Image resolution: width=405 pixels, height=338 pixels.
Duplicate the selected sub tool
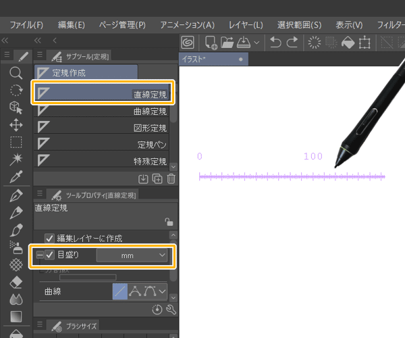157,179
